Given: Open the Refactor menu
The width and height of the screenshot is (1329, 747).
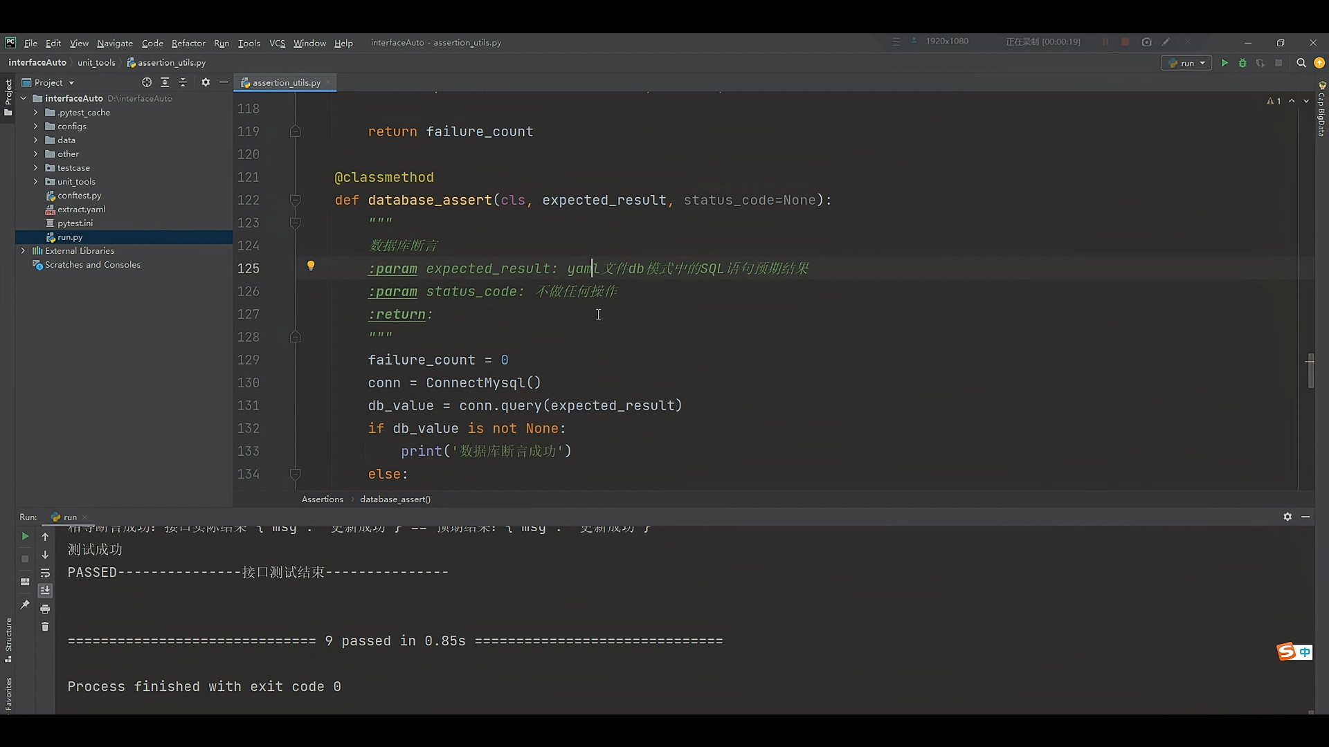Looking at the screenshot, I should point(188,43).
